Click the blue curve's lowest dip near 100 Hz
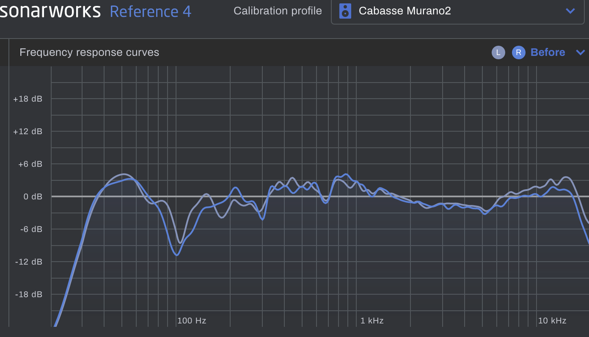 [x=177, y=255]
